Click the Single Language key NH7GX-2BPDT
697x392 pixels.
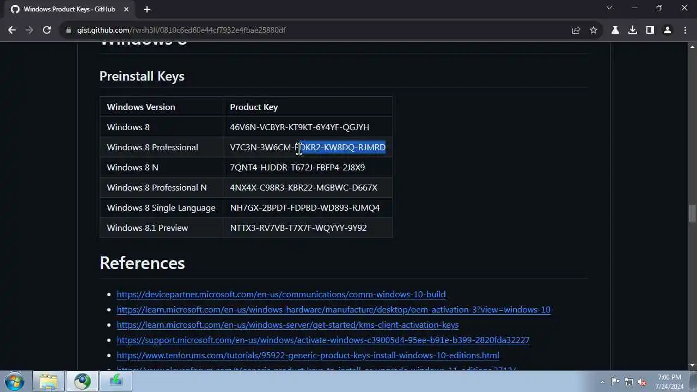coord(305,207)
